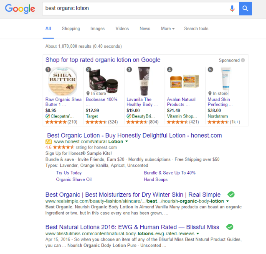This screenshot has width=266, height=254.
Task: Open Search tools
Action: (x=196, y=28)
